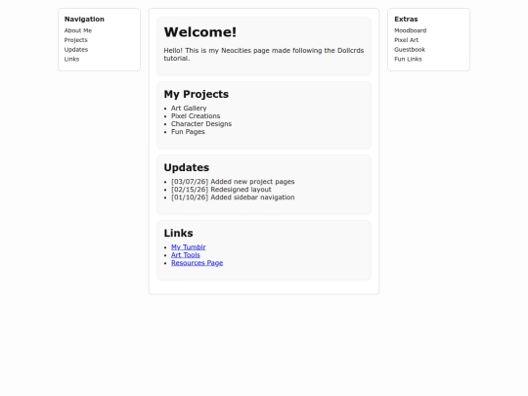
Task: Click the Links section heading
Action: tap(179, 233)
